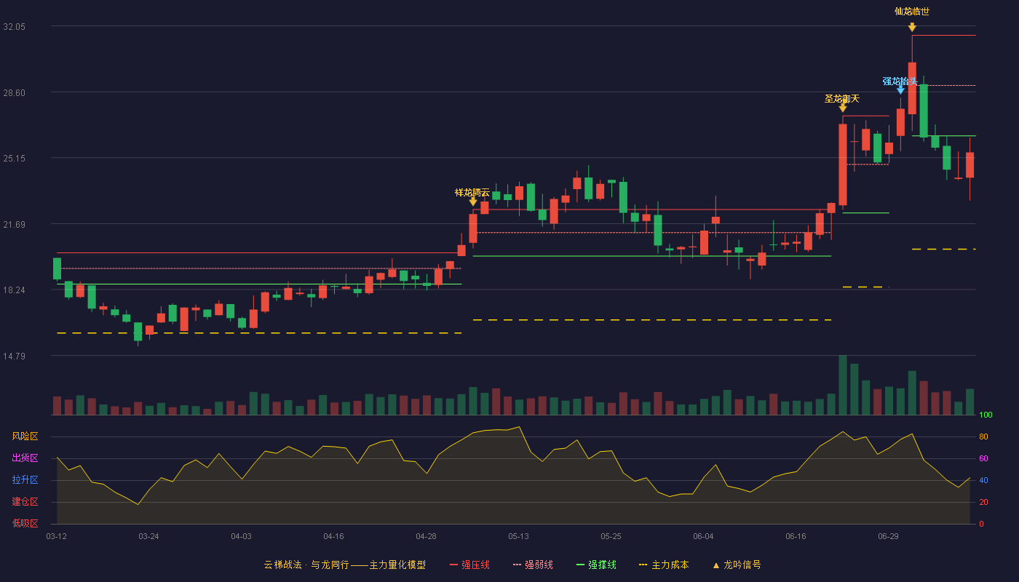Click the 05-25 date label
The height and width of the screenshot is (582, 1019).
[611, 536]
